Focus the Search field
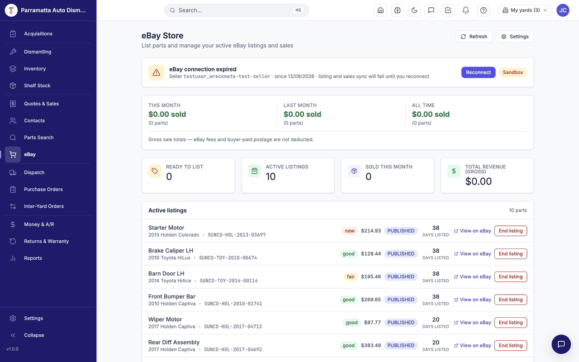The image size is (579, 362). (237, 10)
